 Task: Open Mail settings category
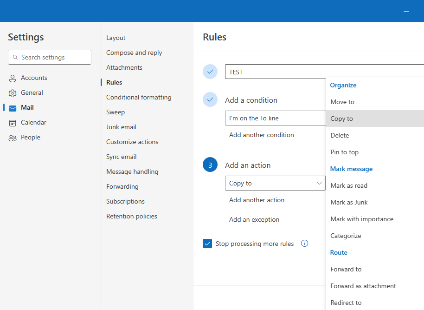click(27, 107)
